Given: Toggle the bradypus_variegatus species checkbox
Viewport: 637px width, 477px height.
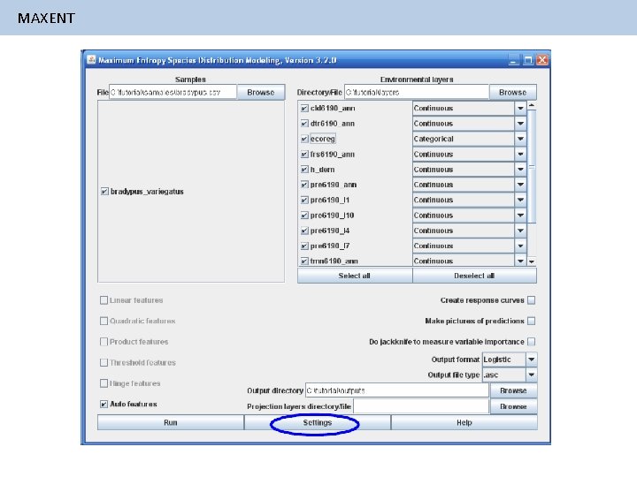Looking at the screenshot, I should [104, 192].
